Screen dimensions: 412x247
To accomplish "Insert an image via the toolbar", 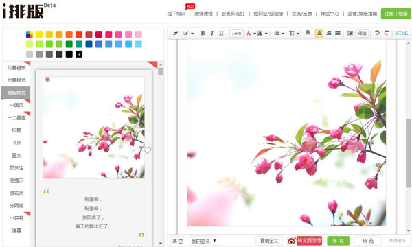I will (x=350, y=33).
